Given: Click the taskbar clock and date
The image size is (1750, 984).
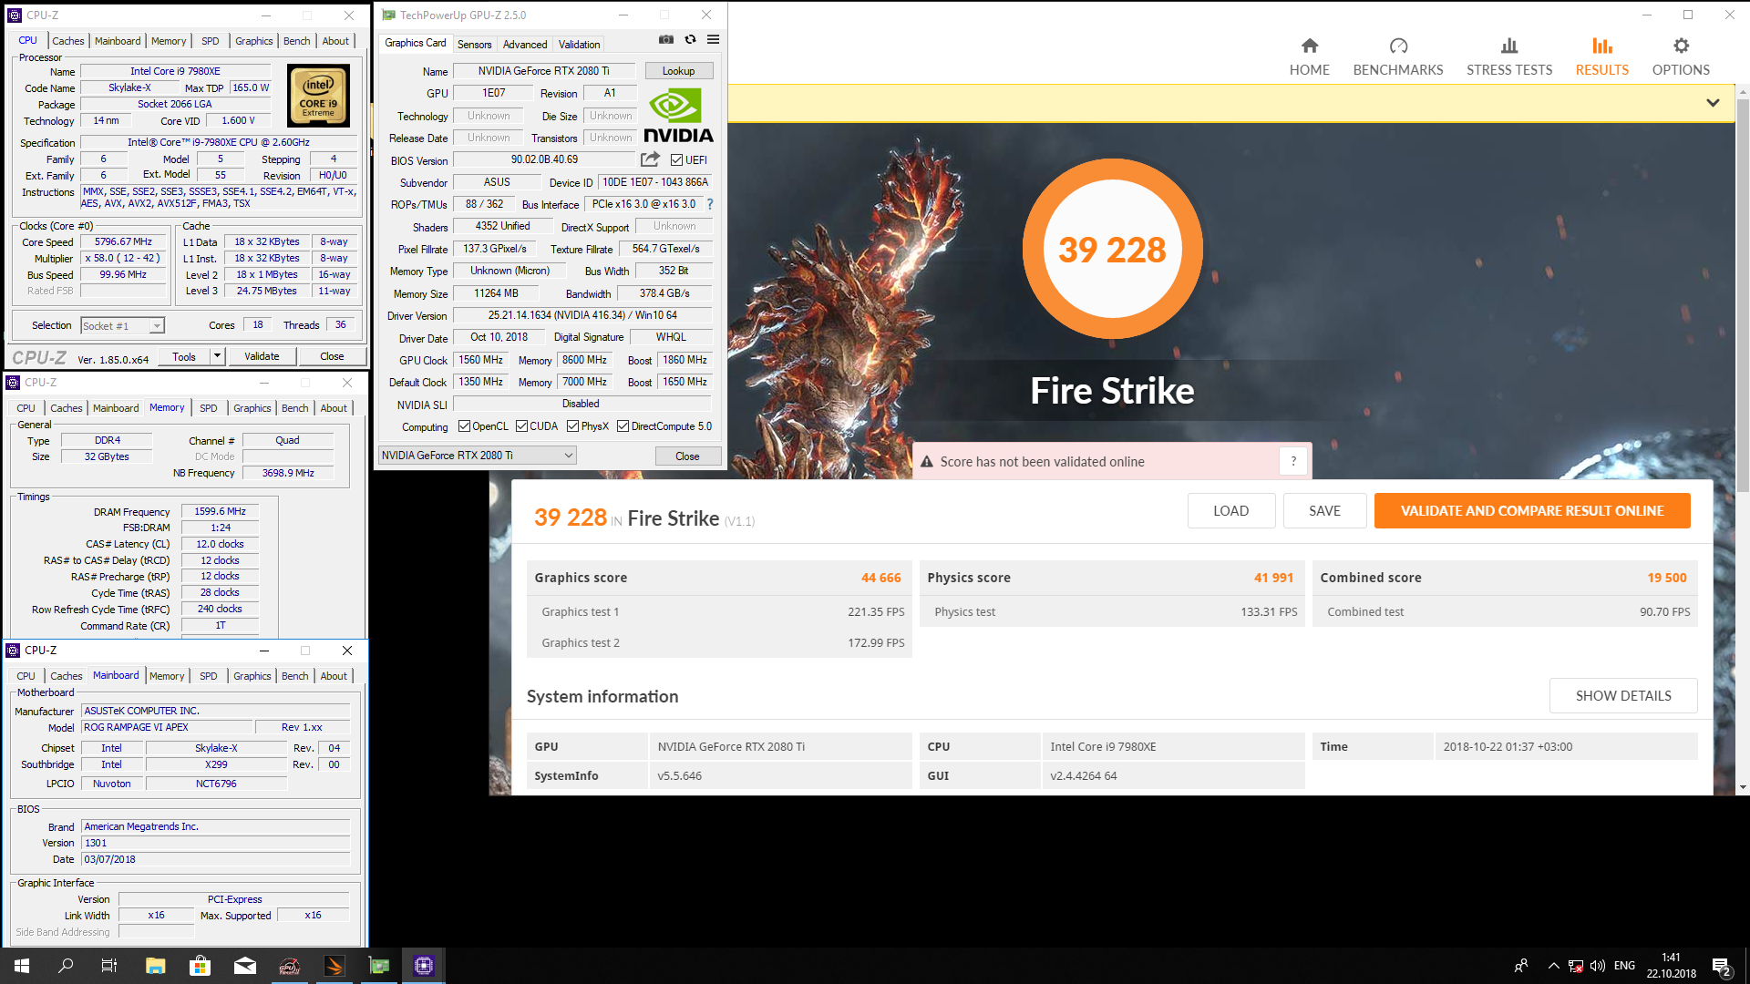Looking at the screenshot, I should click(1671, 966).
